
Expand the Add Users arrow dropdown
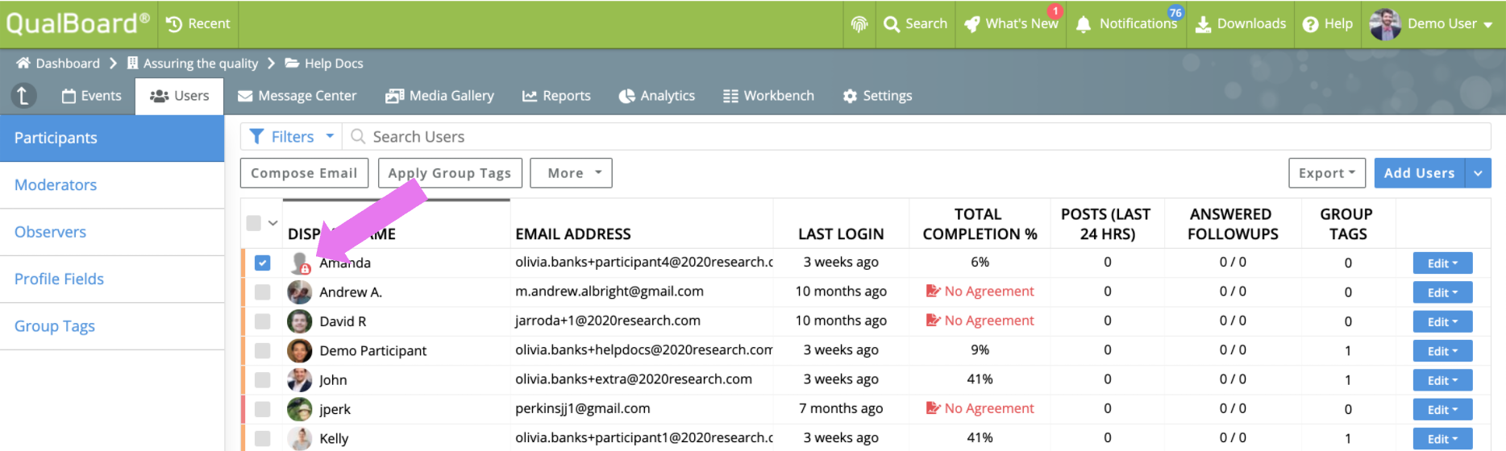click(1478, 173)
